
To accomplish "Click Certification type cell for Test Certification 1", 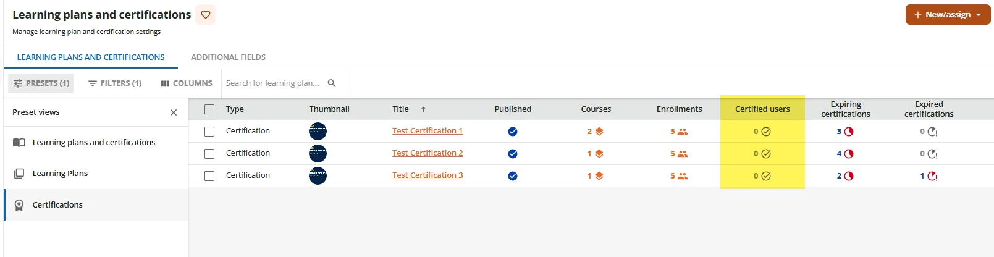I will click(248, 131).
